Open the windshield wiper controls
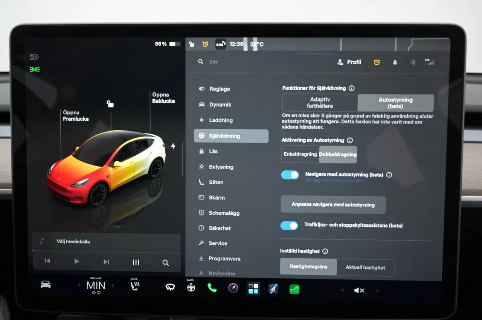 point(170,288)
